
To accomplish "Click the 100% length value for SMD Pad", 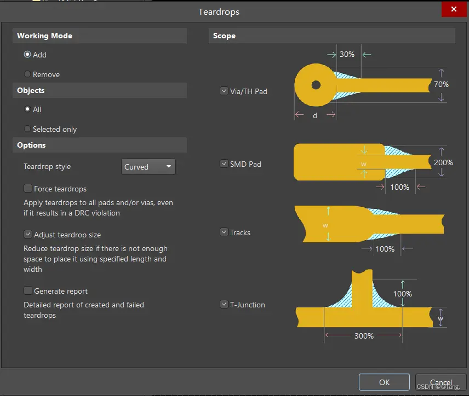I will (x=399, y=187).
